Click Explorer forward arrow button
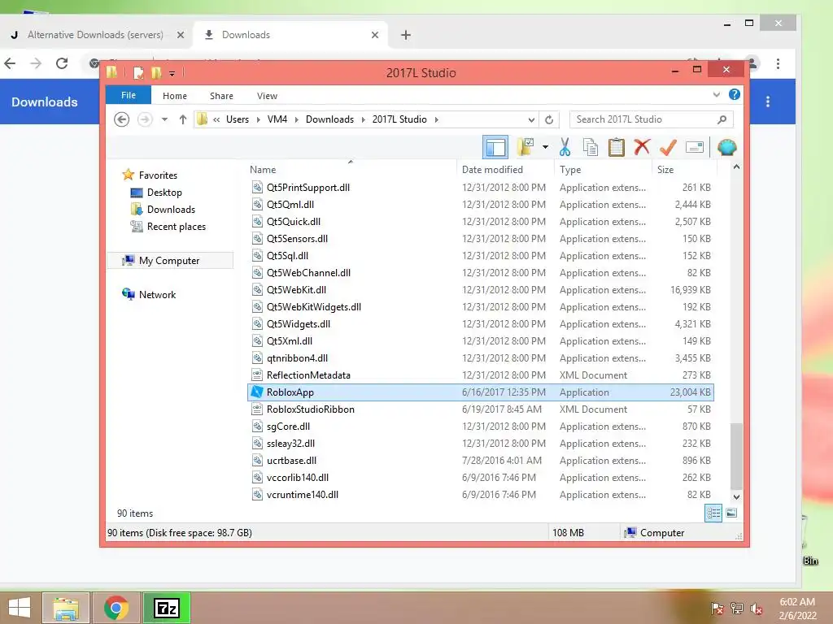The width and height of the screenshot is (833, 624). pyautogui.click(x=145, y=119)
